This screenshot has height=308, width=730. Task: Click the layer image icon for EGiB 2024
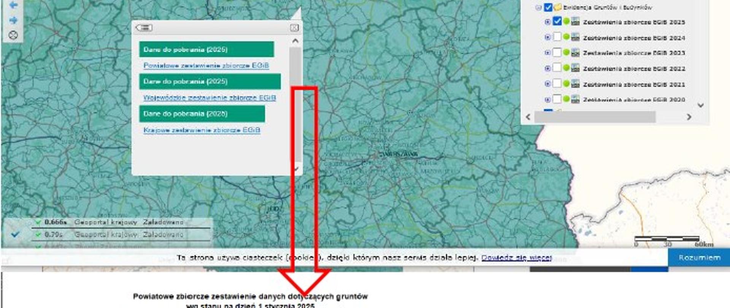coord(575,37)
